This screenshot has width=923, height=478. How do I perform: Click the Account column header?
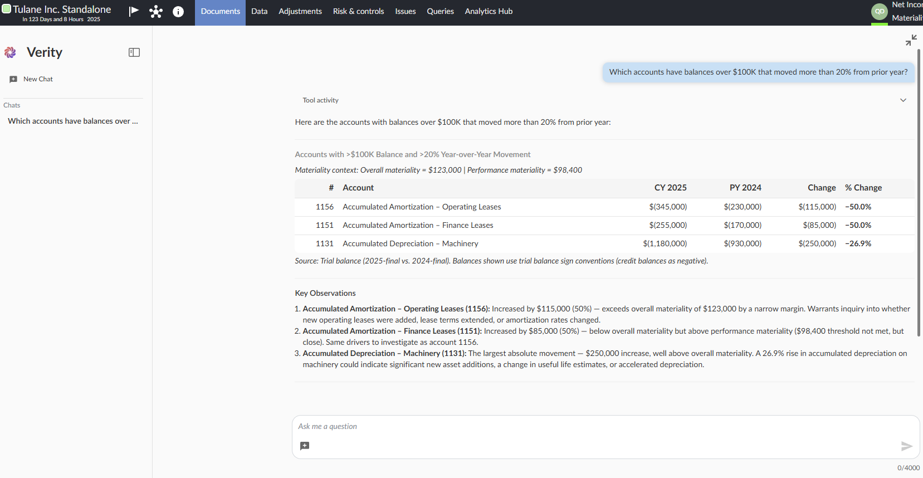point(358,188)
